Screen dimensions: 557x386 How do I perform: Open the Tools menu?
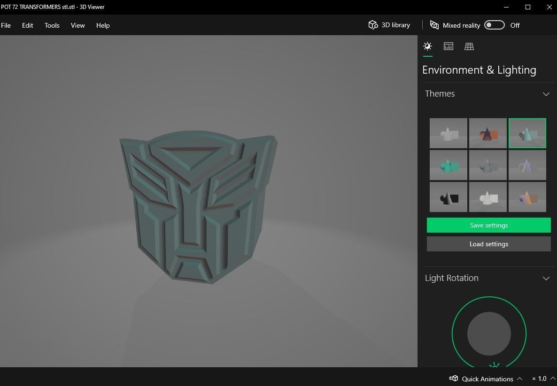click(x=52, y=25)
